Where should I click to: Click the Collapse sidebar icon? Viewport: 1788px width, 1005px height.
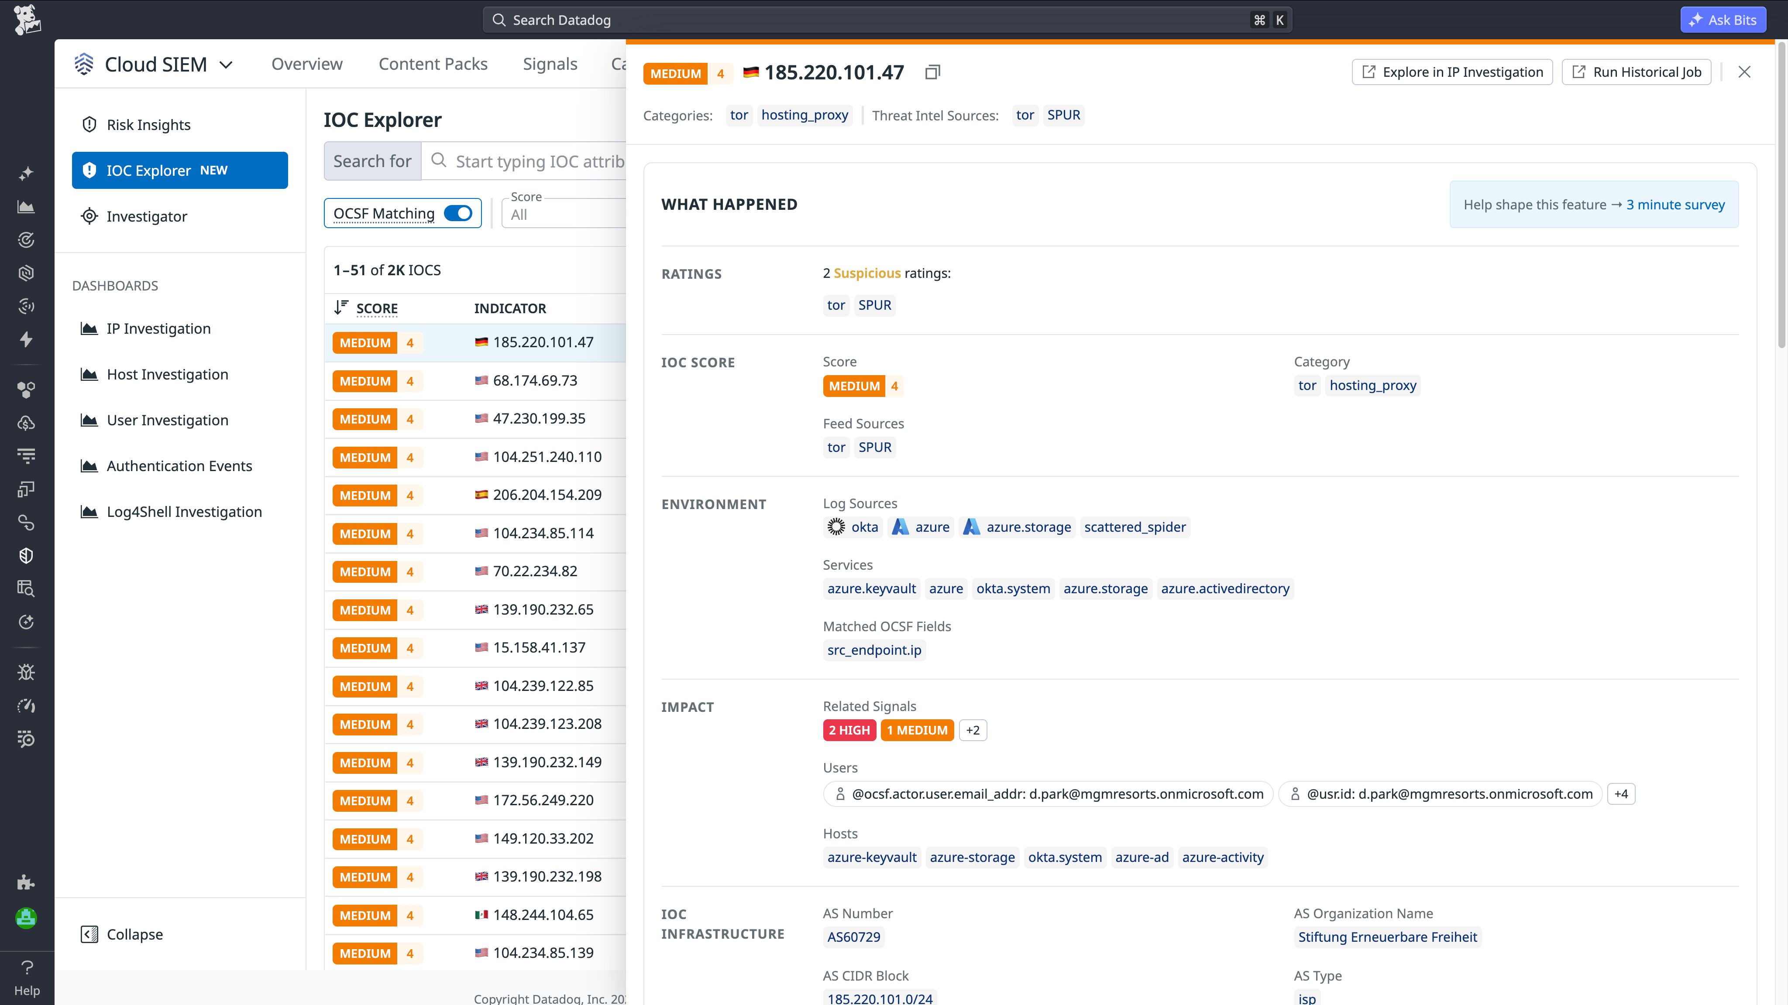pos(89,934)
